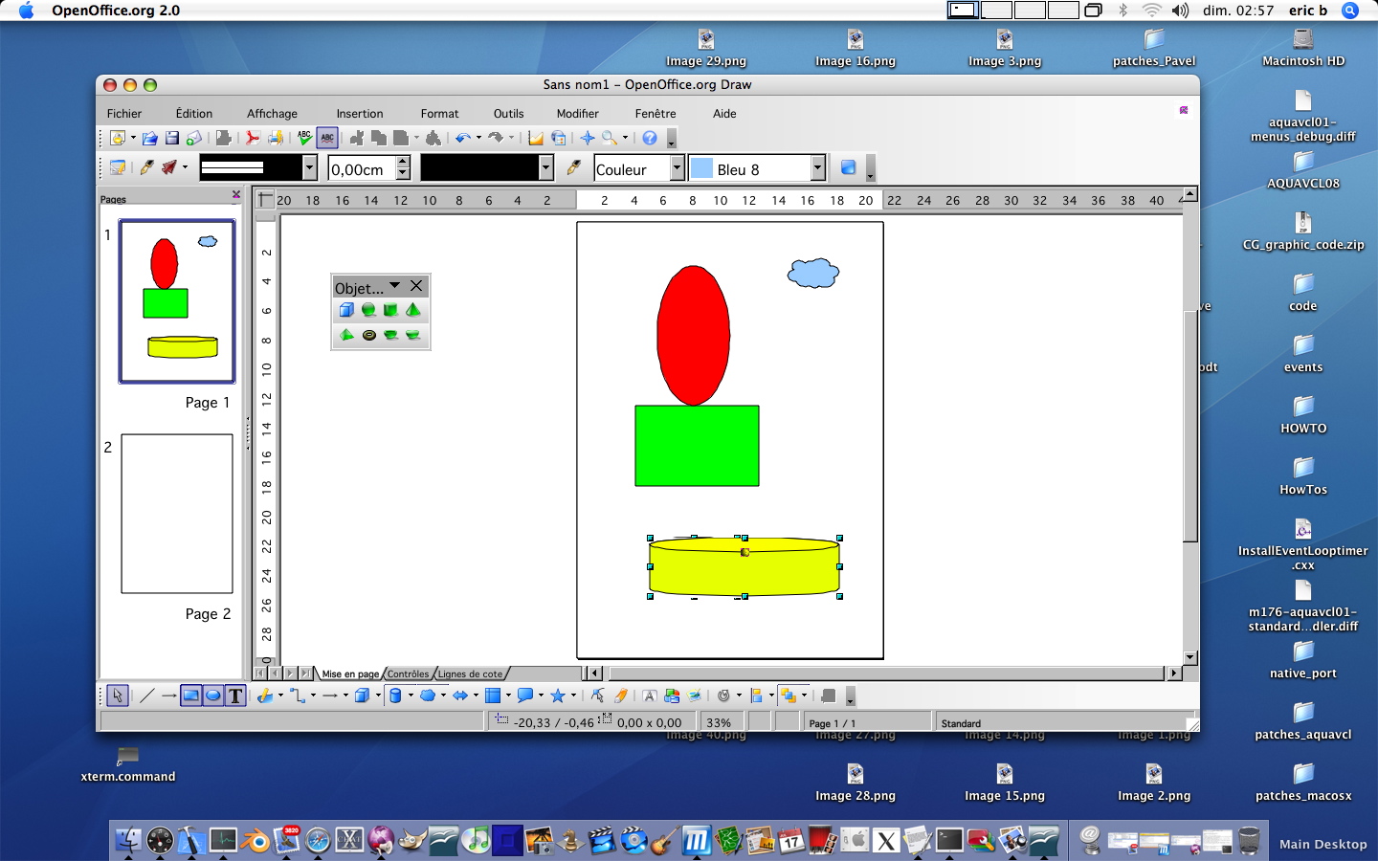This screenshot has height=861, width=1378.
Task: Select the Page 1 thumbnail
Action: tap(177, 301)
